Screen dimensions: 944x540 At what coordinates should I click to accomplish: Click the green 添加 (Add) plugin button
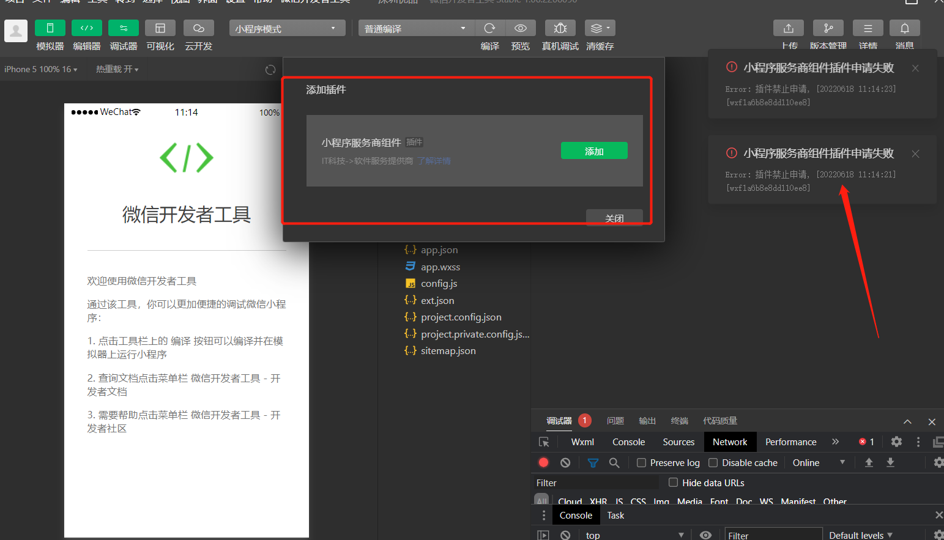594,150
